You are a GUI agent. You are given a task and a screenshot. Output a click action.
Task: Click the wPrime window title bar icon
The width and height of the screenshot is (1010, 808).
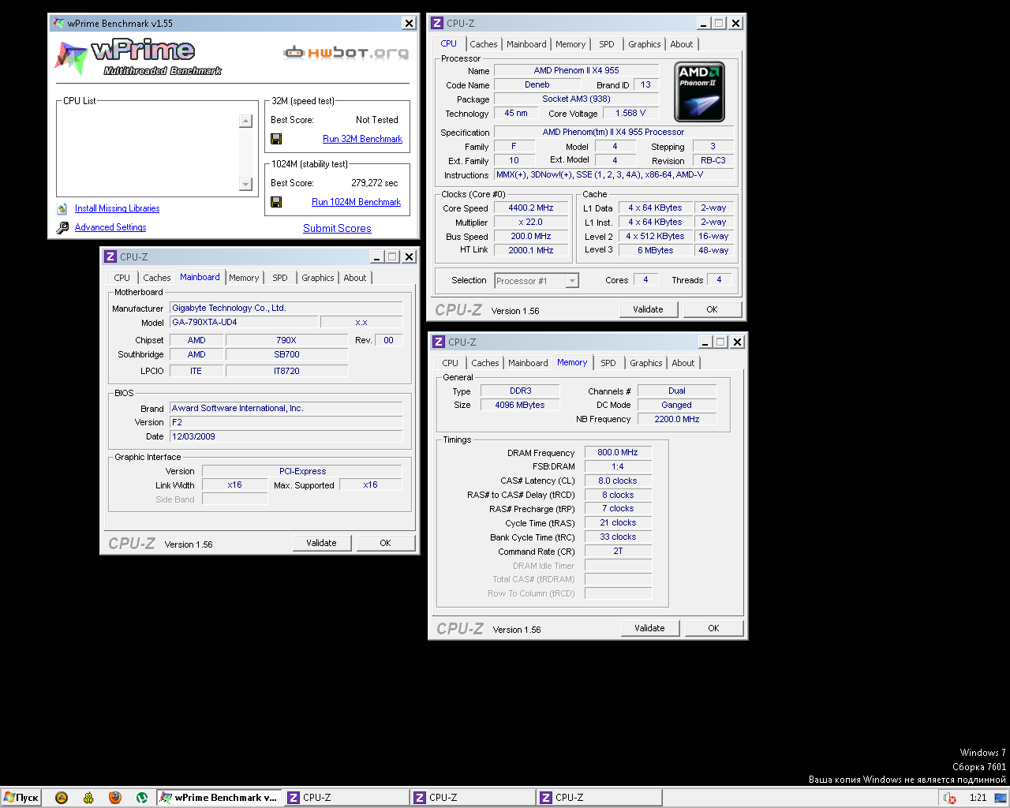point(58,23)
